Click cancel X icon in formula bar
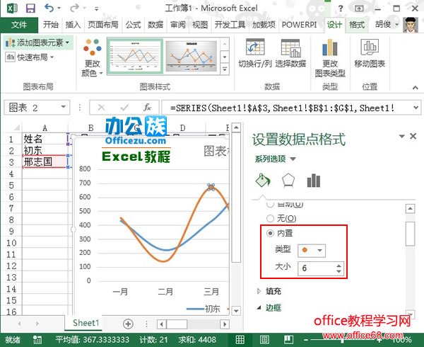Image resolution: width=424 pixels, height=347 pixels. (101, 108)
